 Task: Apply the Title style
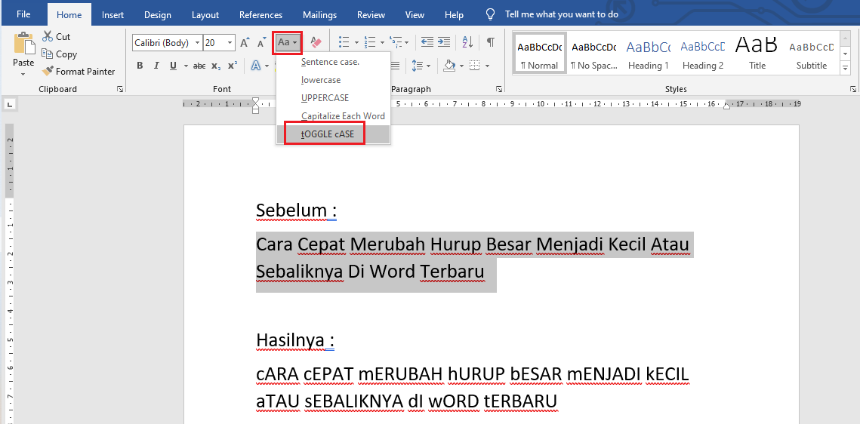(757, 53)
